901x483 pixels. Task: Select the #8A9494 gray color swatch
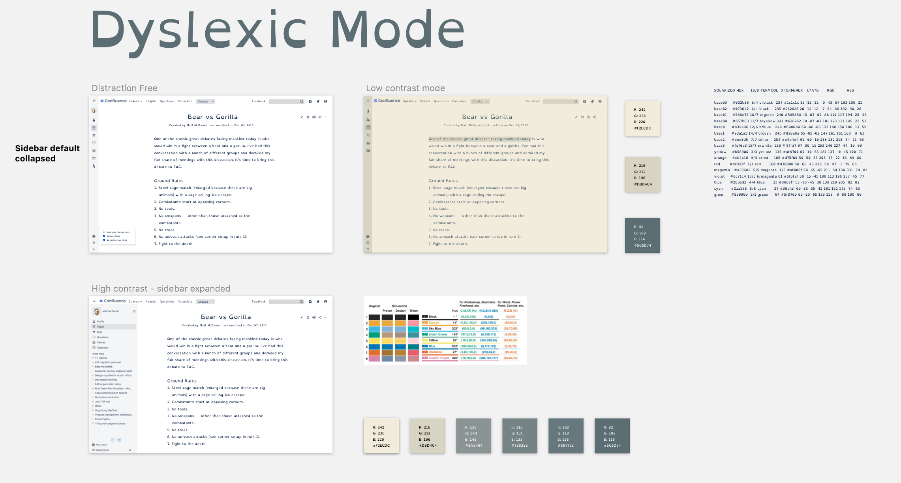click(x=473, y=436)
